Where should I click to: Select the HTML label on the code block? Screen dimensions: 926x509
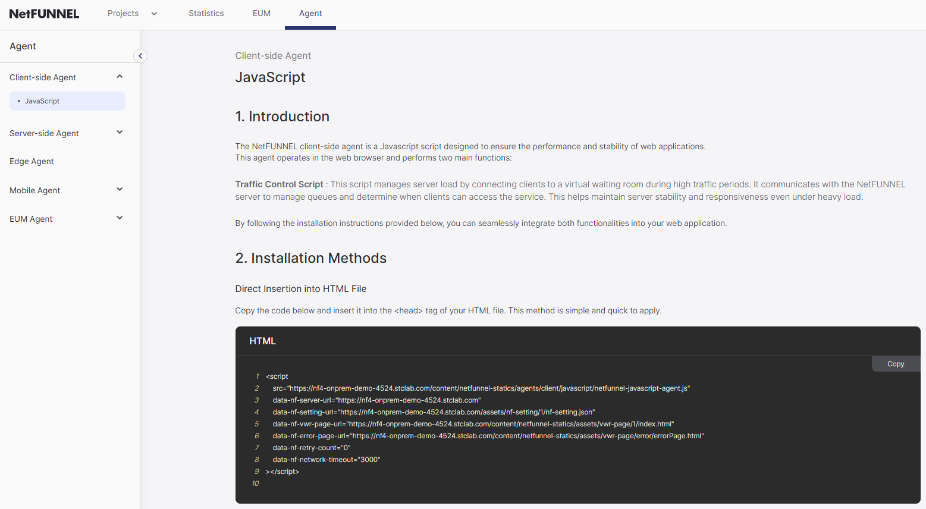coord(262,341)
